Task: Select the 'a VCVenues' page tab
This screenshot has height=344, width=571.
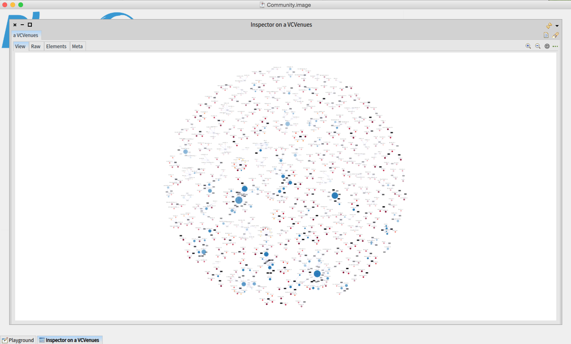Action: pyautogui.click(x=26, y=35)
